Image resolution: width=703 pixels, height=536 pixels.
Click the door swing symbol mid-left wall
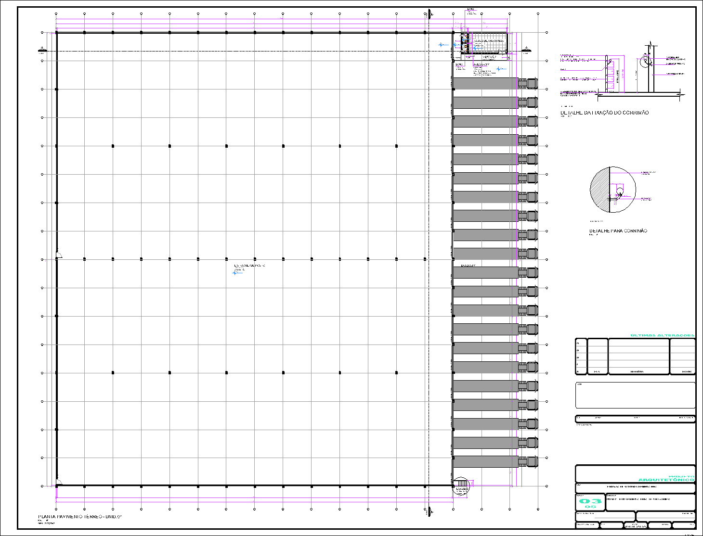pos(59,255)
